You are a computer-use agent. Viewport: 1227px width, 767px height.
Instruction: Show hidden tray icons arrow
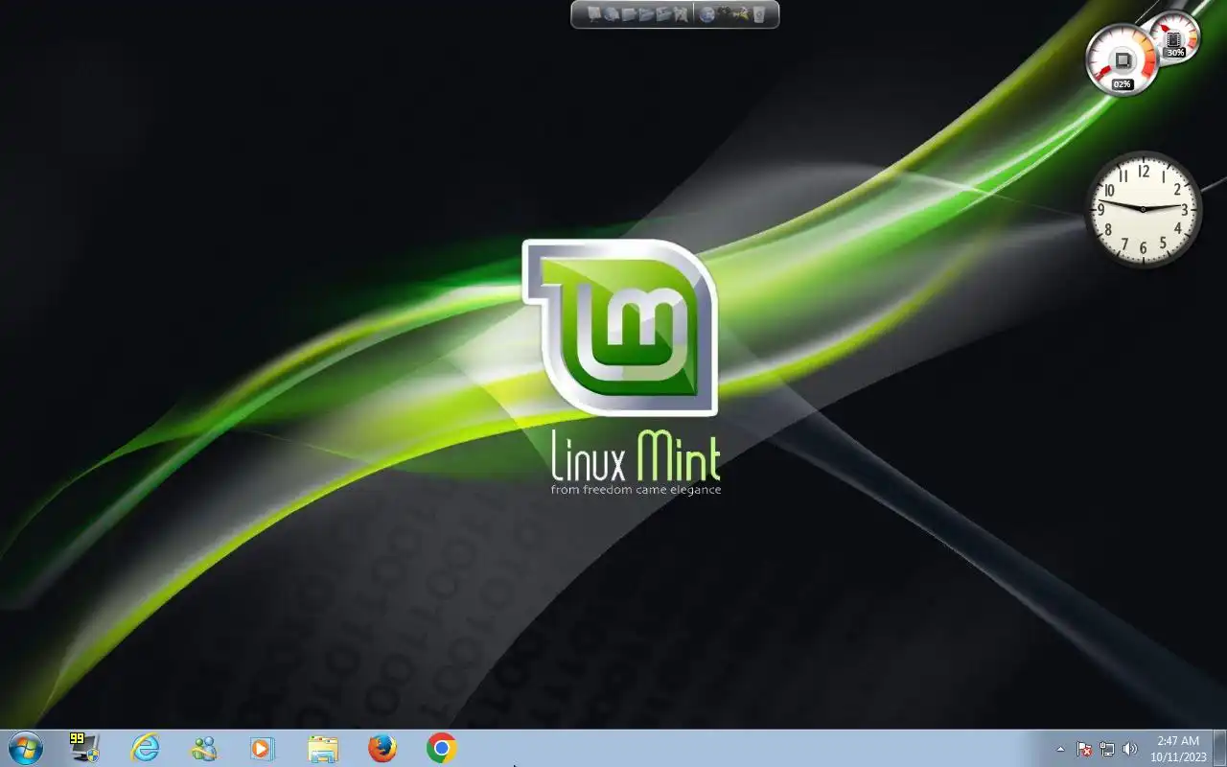[x=1060, y=749]
